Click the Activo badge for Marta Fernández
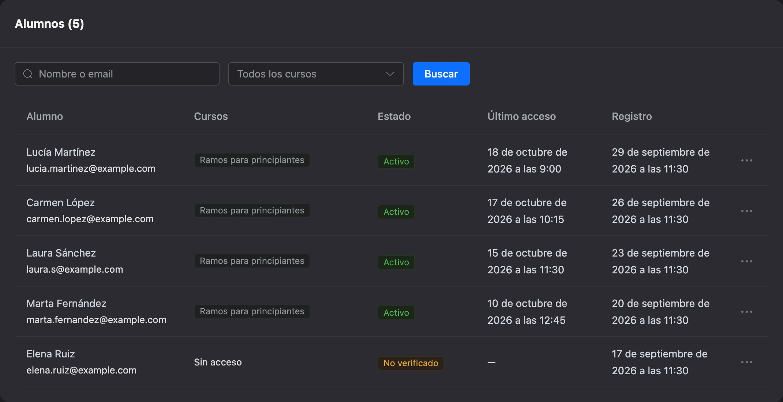Image resolution: width=783 pixels, height=402 pixels. coord(396,312)
